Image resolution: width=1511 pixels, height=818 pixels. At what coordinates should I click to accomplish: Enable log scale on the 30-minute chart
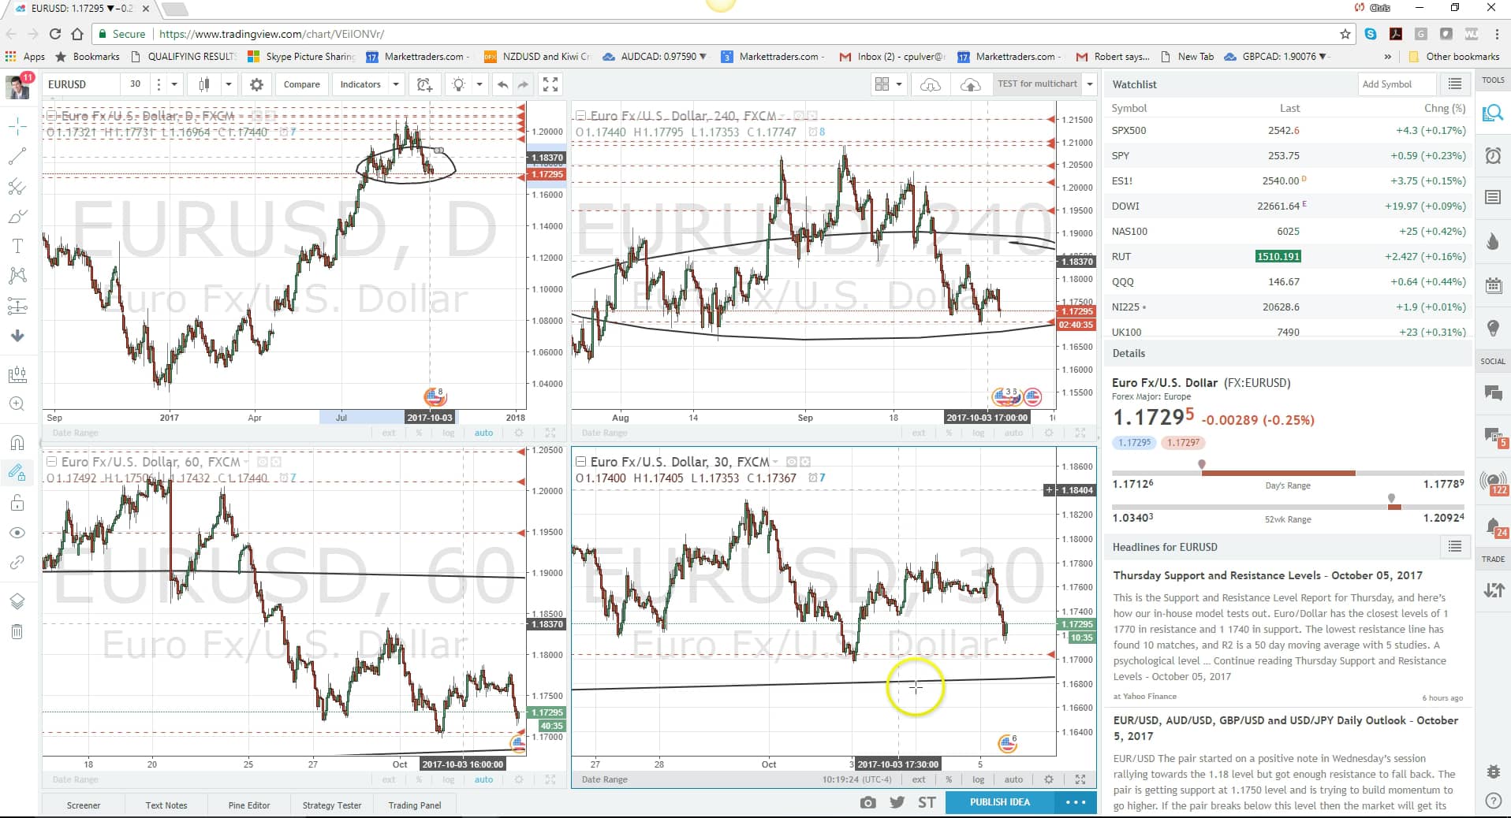[978, 779]
